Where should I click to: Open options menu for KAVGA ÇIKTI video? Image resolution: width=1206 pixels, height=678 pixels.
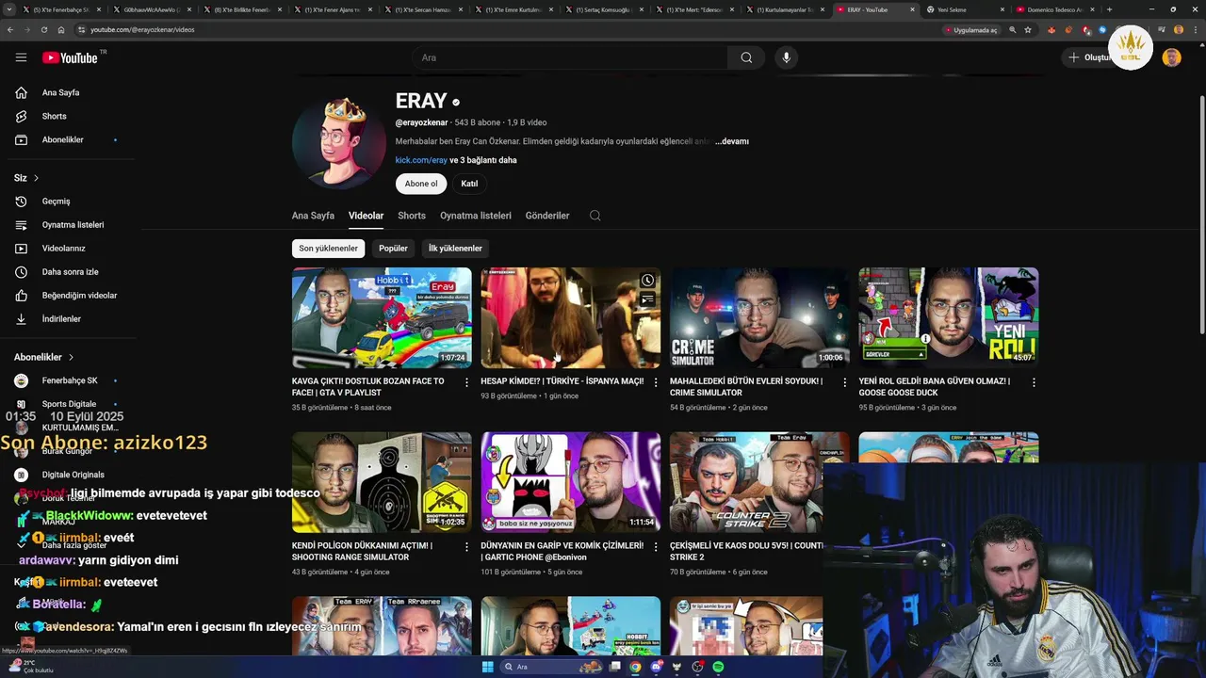click(466, 382)
